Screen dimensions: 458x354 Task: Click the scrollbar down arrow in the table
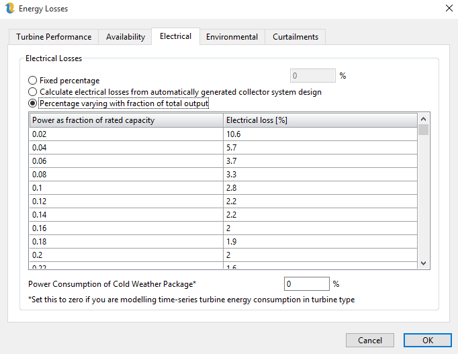(x=423, y=263)
